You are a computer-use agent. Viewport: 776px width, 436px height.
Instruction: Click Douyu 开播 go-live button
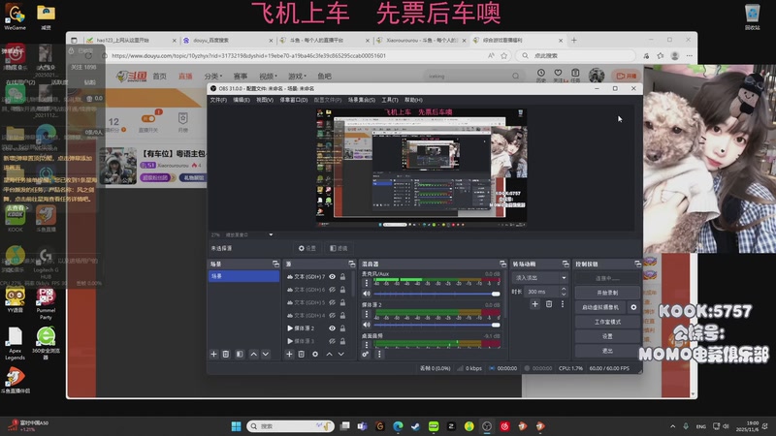pyautogui.click(x=627, y=76)
